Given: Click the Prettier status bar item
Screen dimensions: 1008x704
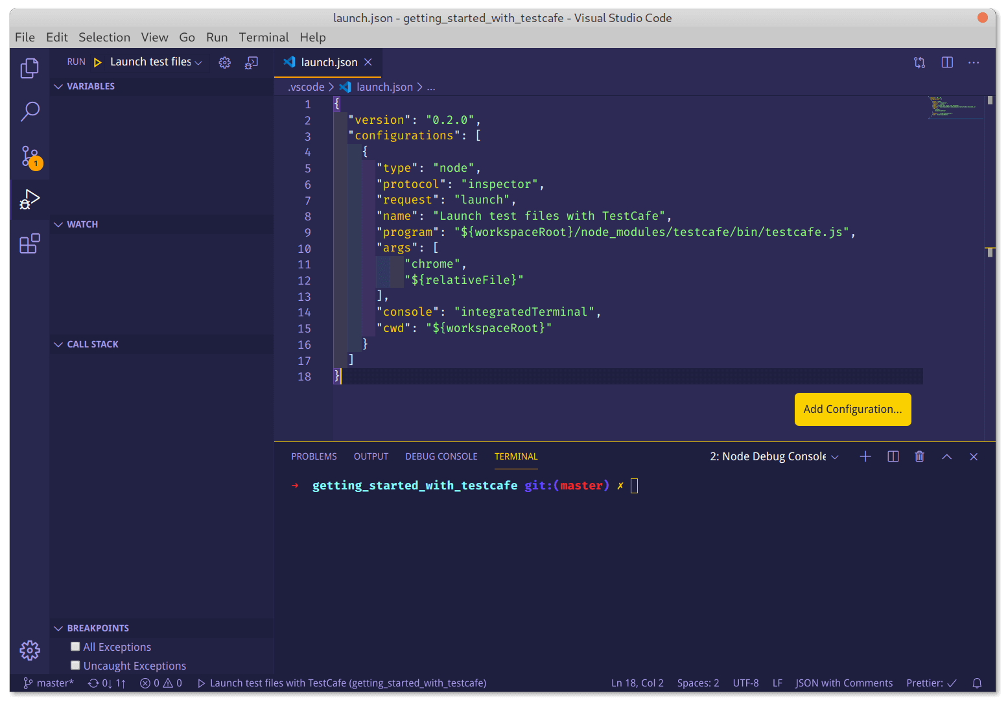Looking at the screenshot, I should click(932, 683).
